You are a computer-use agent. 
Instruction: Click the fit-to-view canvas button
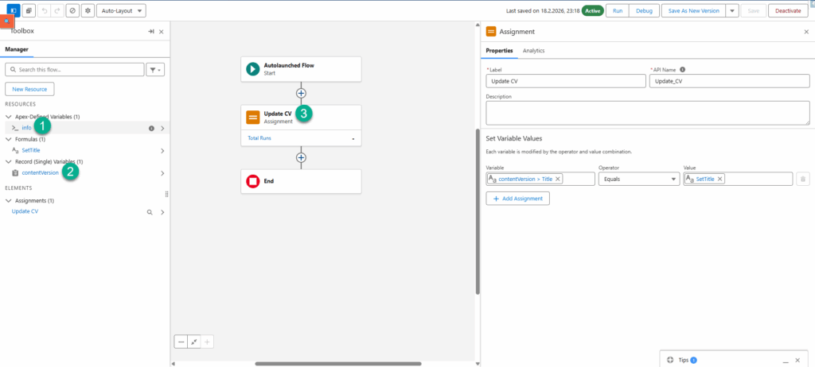tap(194, 342)
